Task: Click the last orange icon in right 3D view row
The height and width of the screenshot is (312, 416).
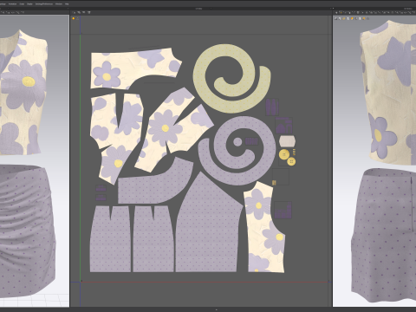Action: click(364, 18)
